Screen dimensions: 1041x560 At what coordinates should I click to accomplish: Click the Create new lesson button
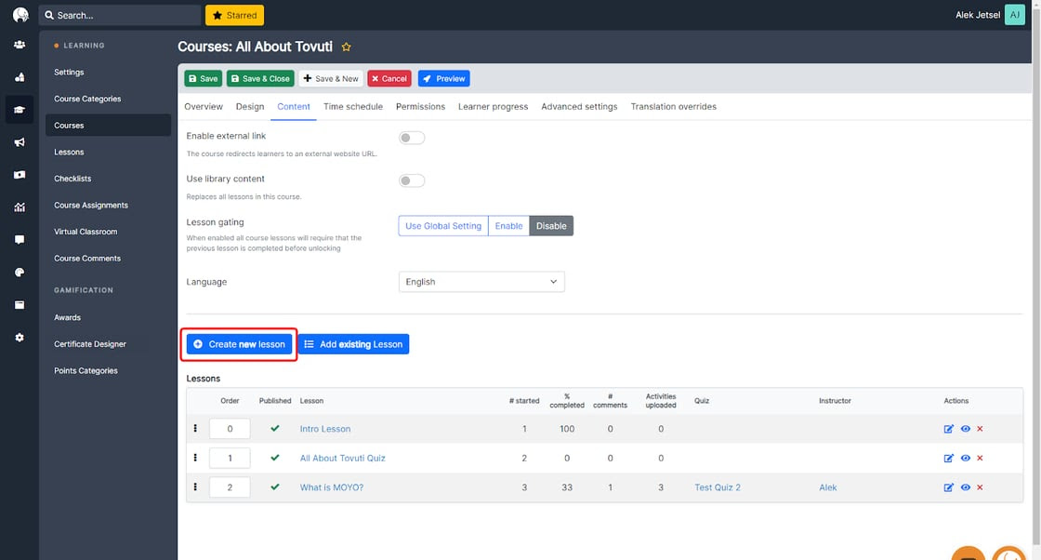pyautogui.click(x=239, y=344)
